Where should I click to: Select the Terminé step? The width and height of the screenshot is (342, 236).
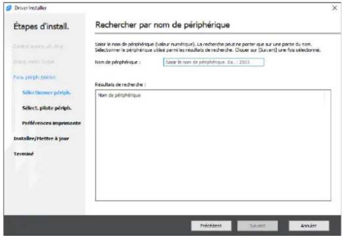(24, 154)
